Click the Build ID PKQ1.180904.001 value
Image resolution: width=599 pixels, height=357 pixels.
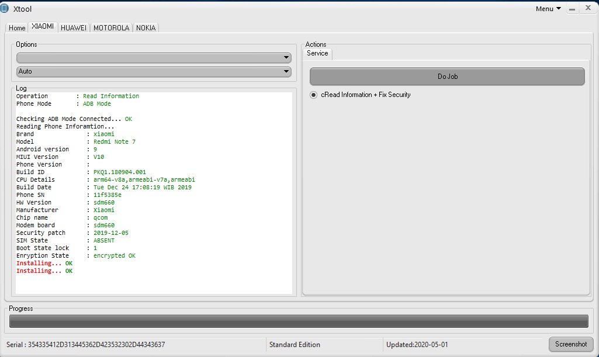coord(120,172)
